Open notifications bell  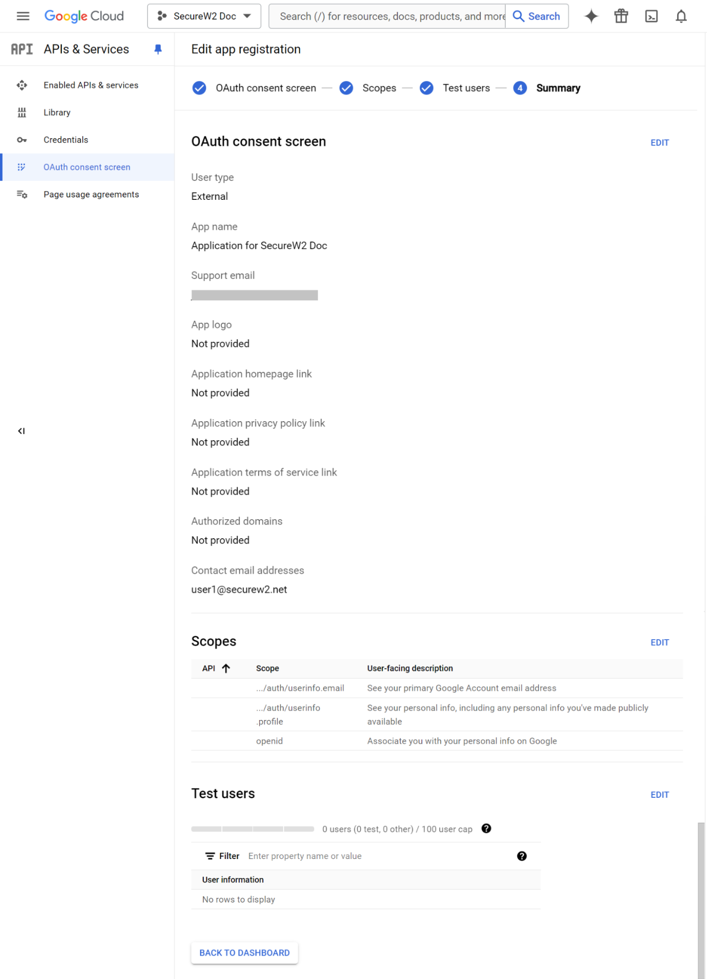click(681, 16)
